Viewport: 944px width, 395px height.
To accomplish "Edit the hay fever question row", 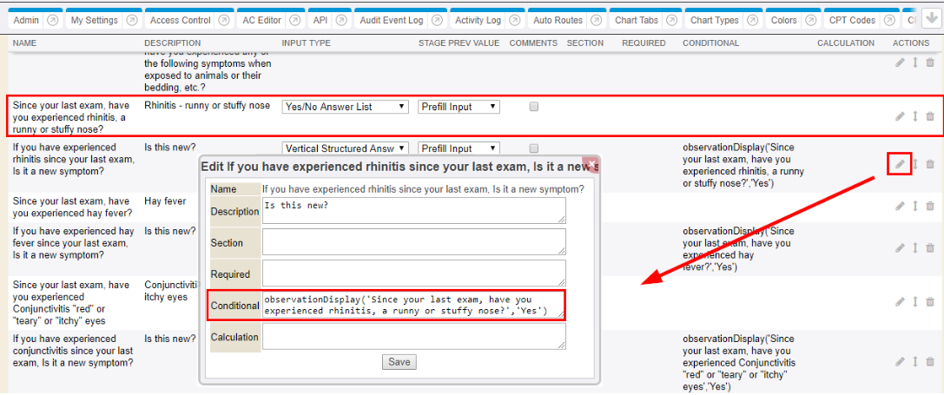I will pyautogui.click(x=900, y=206).
